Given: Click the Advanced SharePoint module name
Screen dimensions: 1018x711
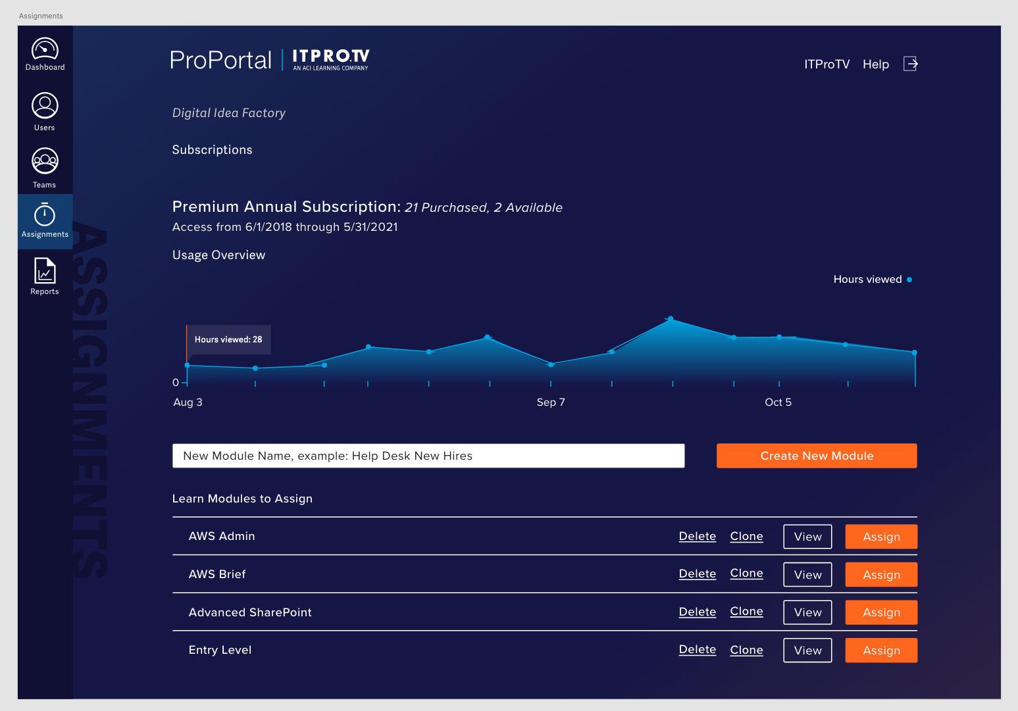Looking at the screenshot, I should (250, 612).
